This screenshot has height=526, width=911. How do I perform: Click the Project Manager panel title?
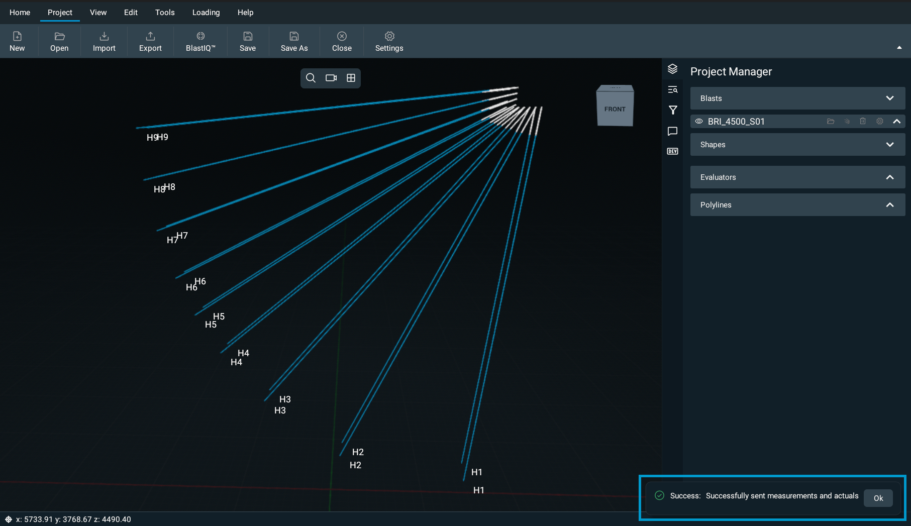[x=731, y=71]
